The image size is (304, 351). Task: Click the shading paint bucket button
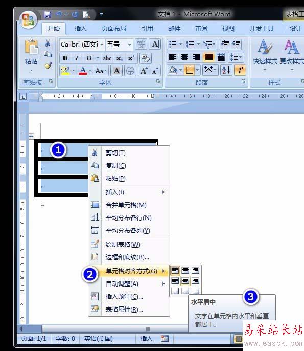(173, 70)
